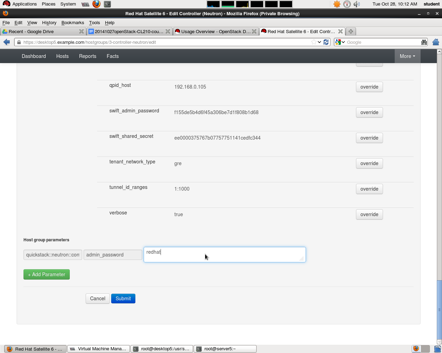Image resolution: width=442 pixels, height=353 pixels.
Task: Click the Firefox icon in bottom-right tray
Action: [416, 349]
